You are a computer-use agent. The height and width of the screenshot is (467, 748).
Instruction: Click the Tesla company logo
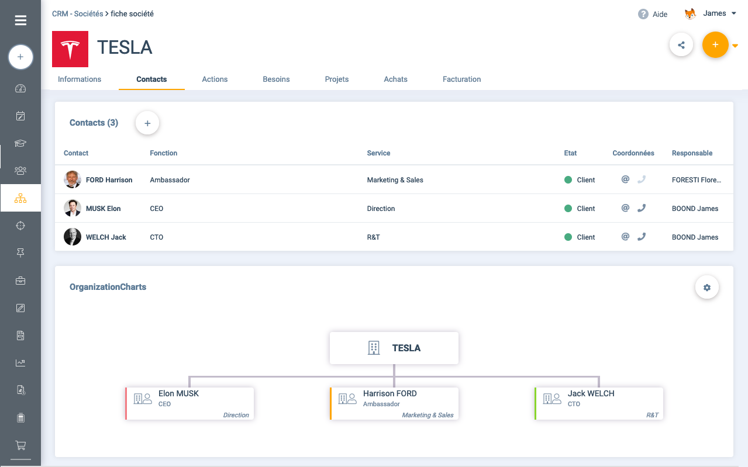[x=70, y=49]
